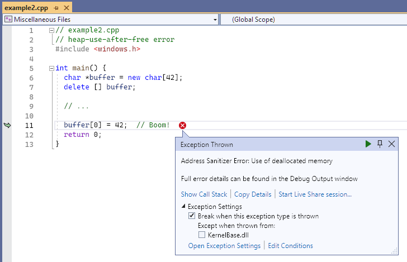Pin the example2.cpp tab
The image size is (407, 262).
[x=56, y=8]
